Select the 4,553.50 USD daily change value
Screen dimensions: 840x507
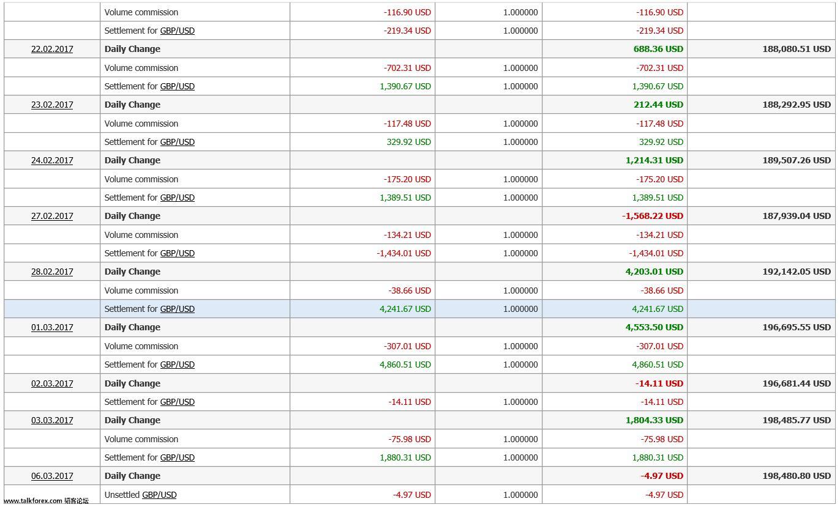[654, 327]
